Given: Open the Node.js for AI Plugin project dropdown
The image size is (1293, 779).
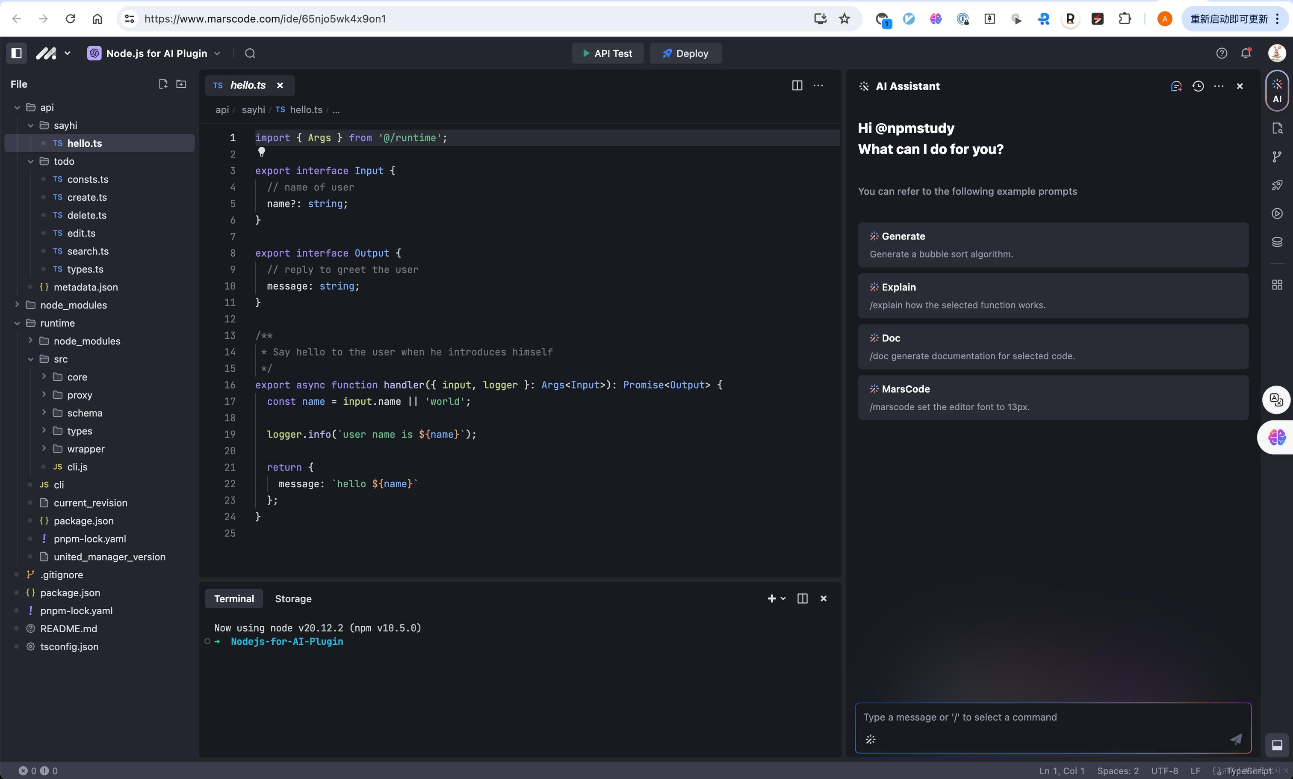Looking at the screenshot, I should (x=155, y=53).
